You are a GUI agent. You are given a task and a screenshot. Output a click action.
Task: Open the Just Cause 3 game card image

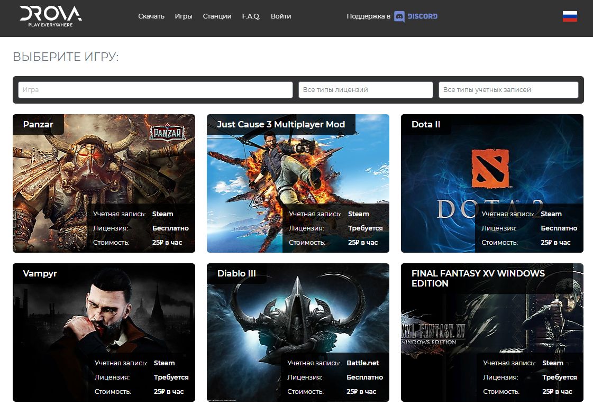pyautogui.click(x=298, y=183)
